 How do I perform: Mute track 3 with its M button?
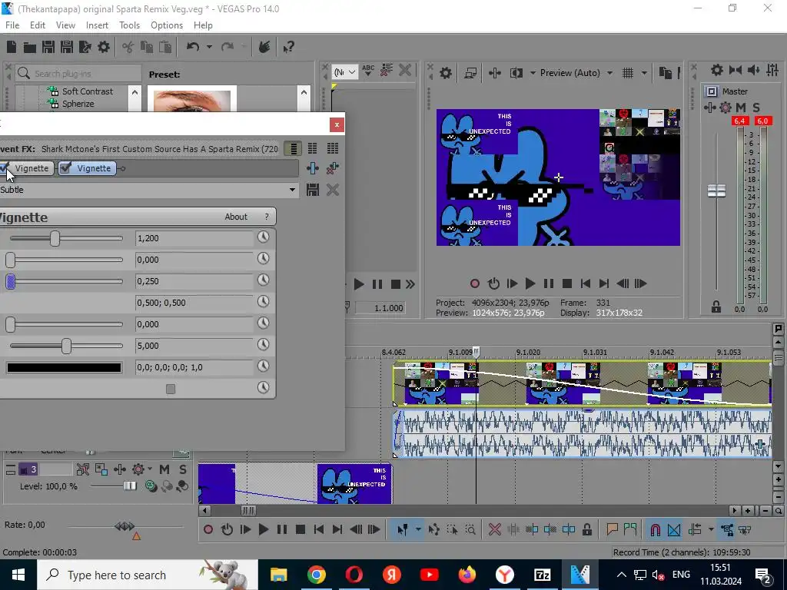tap(164, 469)
